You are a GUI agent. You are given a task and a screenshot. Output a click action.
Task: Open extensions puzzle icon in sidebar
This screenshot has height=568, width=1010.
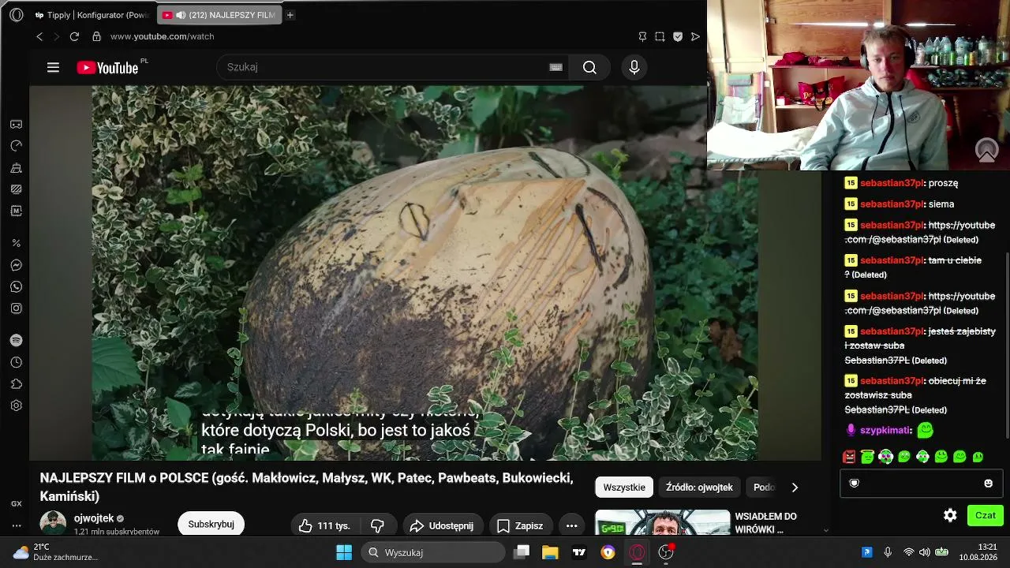(16, 384)
